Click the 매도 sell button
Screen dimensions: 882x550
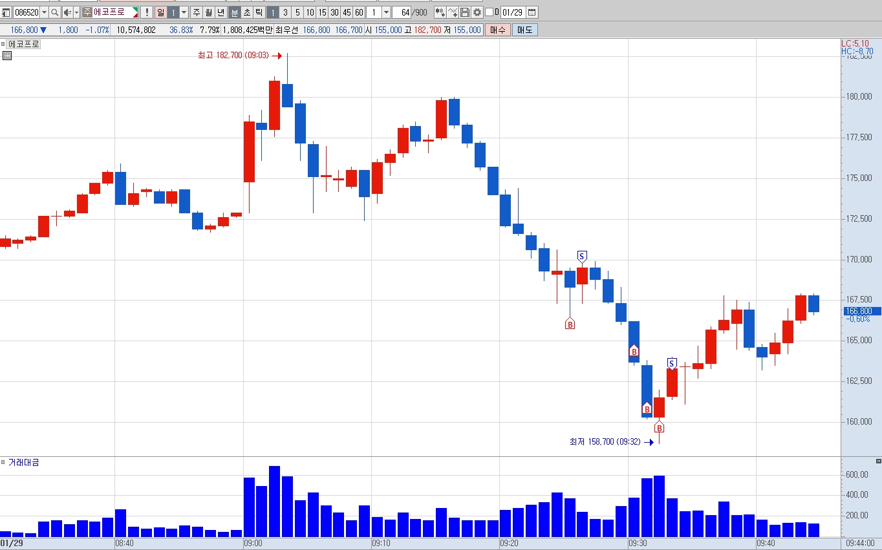(x=524, y=30)
